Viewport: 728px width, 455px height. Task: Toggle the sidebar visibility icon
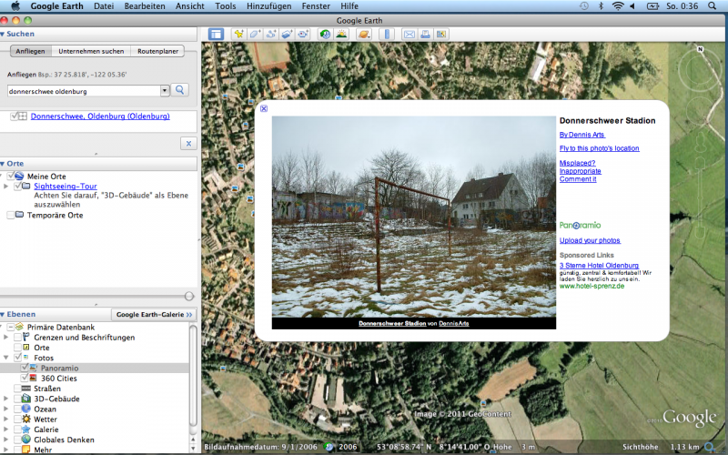coord(216,35)
